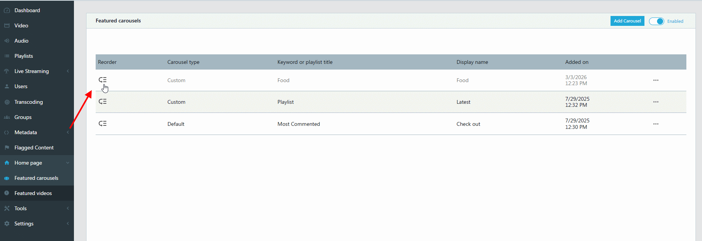Screen dimensions: 702x241
Task: Collapse the Home page submenu chevron
Action: coord(68,163)
